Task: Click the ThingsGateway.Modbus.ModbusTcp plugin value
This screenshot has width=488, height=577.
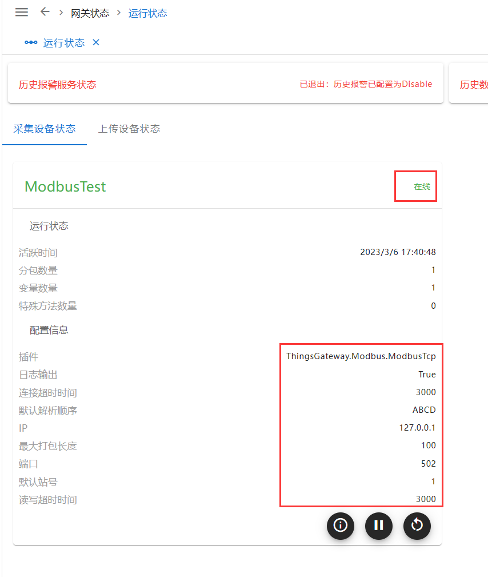Action: pyautogui.click(x=361, y=356)
